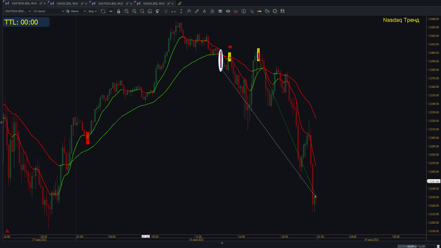Click the paint bucket theme icon
441x248 pixels.
tap(267, 11)
